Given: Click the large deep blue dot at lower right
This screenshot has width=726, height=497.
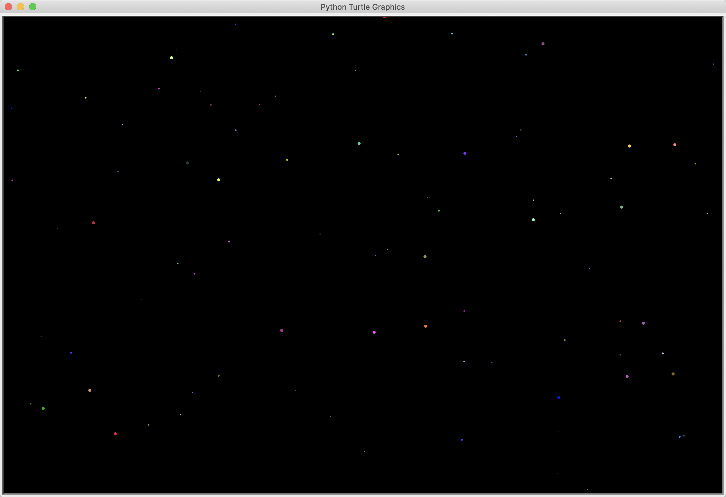Looking at the screenshot, I should tap(558, 398).
